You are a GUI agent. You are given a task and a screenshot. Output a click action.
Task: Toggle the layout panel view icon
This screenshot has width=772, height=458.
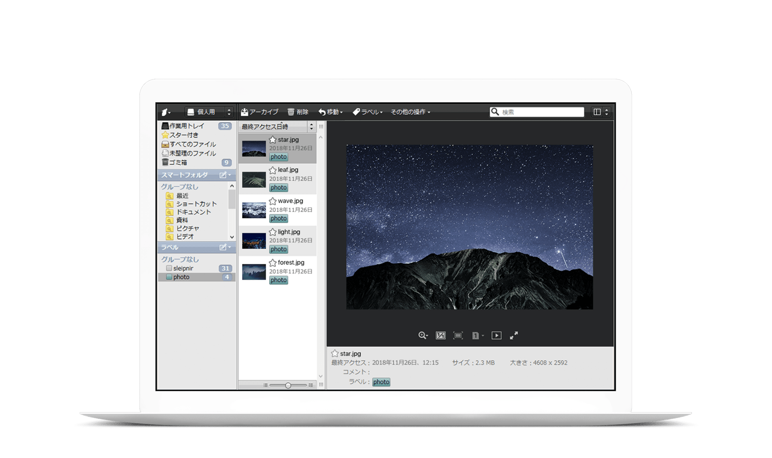[x=597, y=112]
